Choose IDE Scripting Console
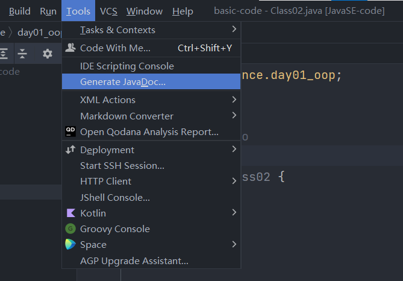 tap(127, 66)
